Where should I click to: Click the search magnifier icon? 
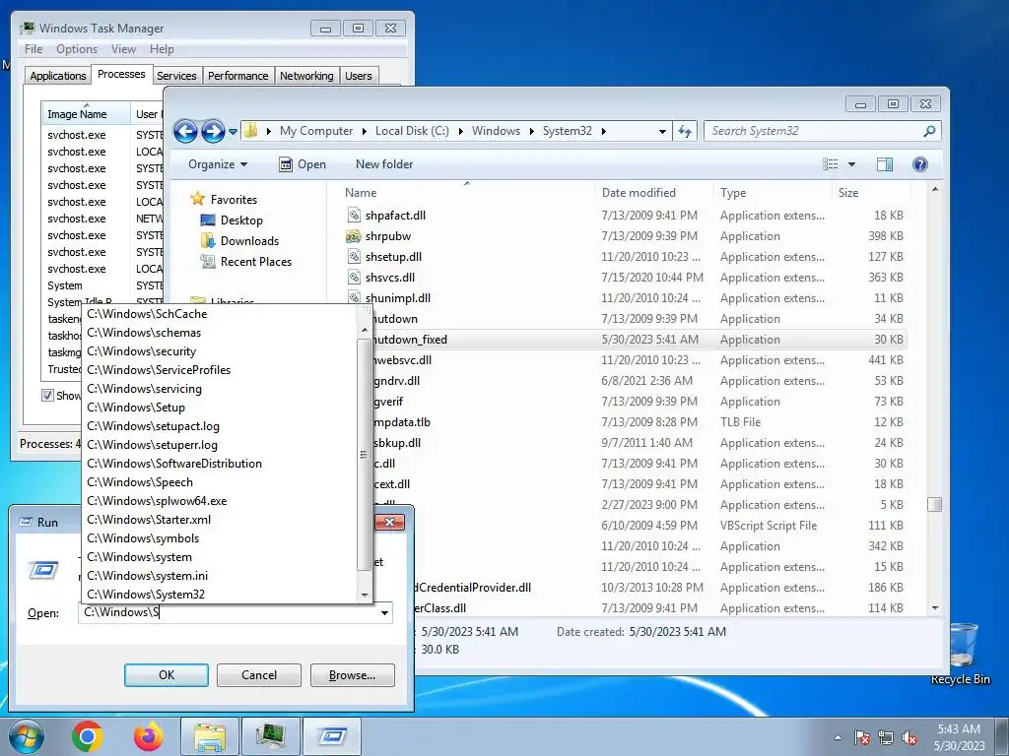tap(928, 131)
